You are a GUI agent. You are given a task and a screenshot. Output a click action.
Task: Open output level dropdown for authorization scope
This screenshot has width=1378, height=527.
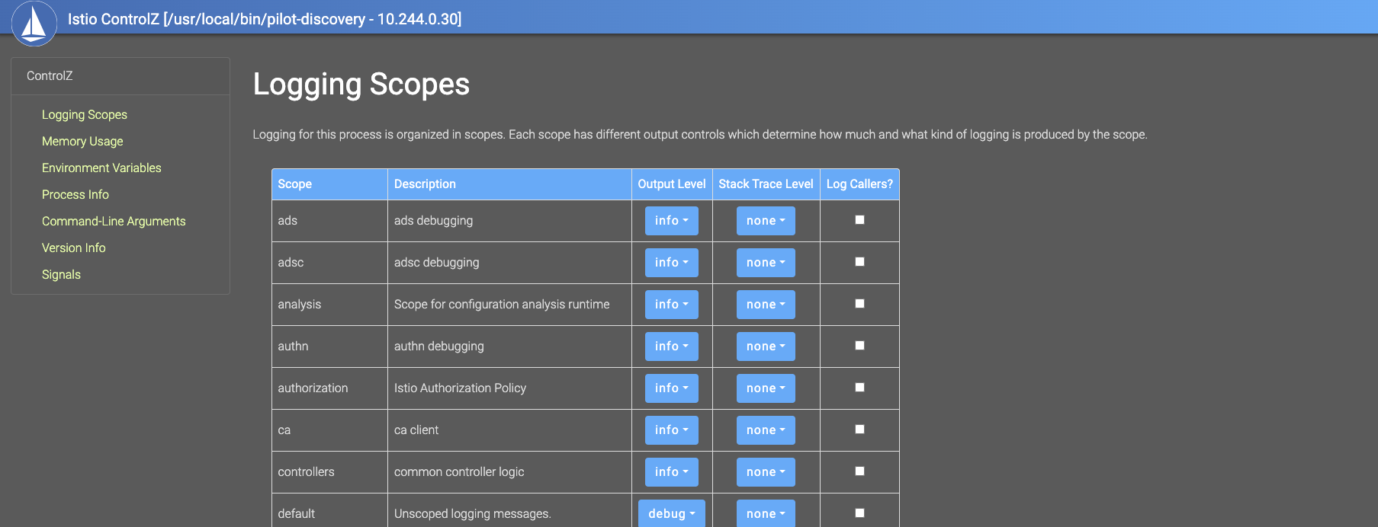point(672,388)
